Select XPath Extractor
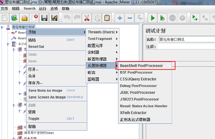215x139 pixels. pyautogui.click(x=145, y=113)
